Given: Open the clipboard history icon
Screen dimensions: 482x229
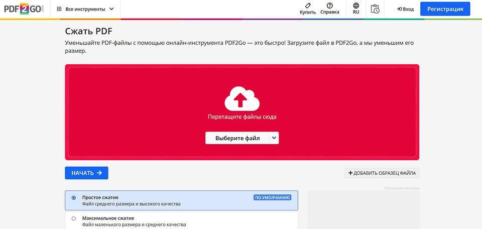Looking at the screenshot, I should (x=375, y=9).
